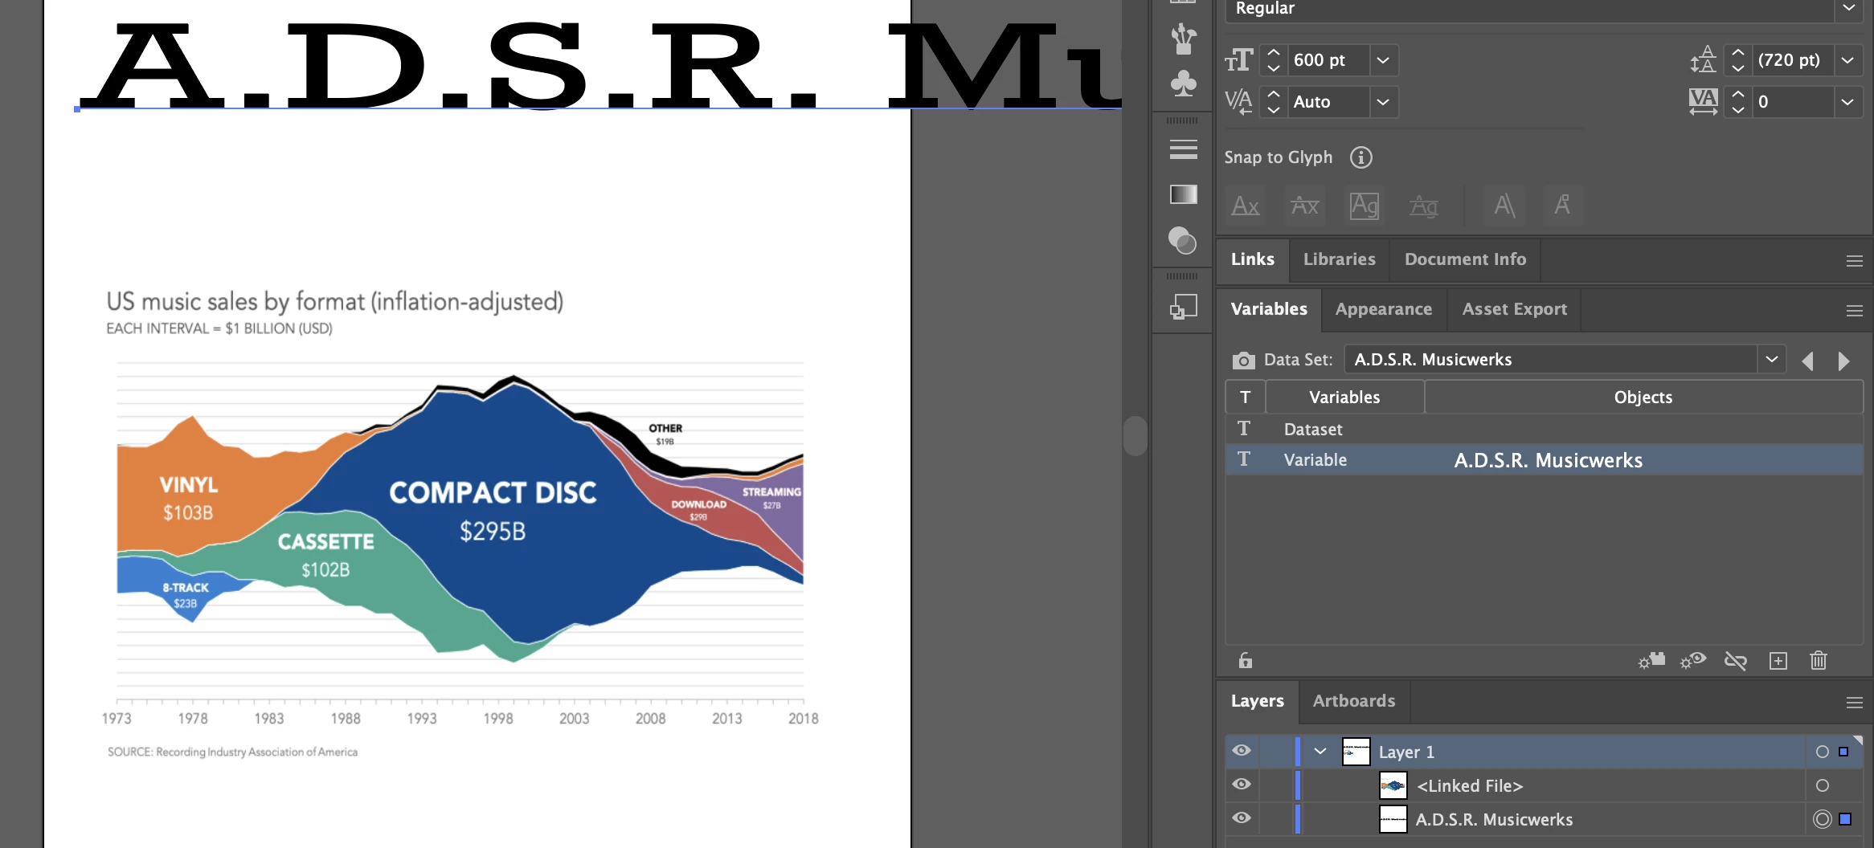This screenshot has height=848, width=1874.
Task: Click kerning stepper arrows
Action: click(x=1273, y=102)
